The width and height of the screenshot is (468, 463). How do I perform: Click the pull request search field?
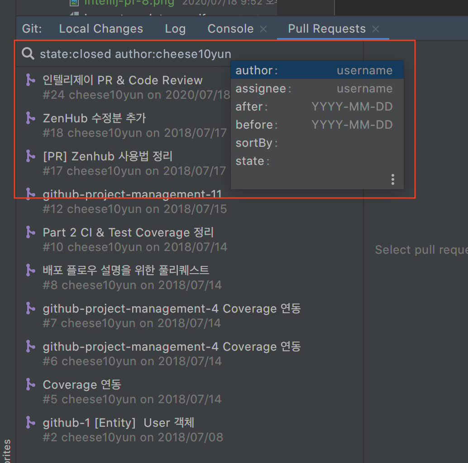[190, 54]
